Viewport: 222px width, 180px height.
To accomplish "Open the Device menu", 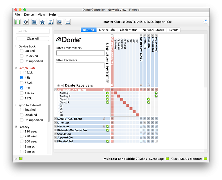I will pyautogui.click(x=29, y=15).
